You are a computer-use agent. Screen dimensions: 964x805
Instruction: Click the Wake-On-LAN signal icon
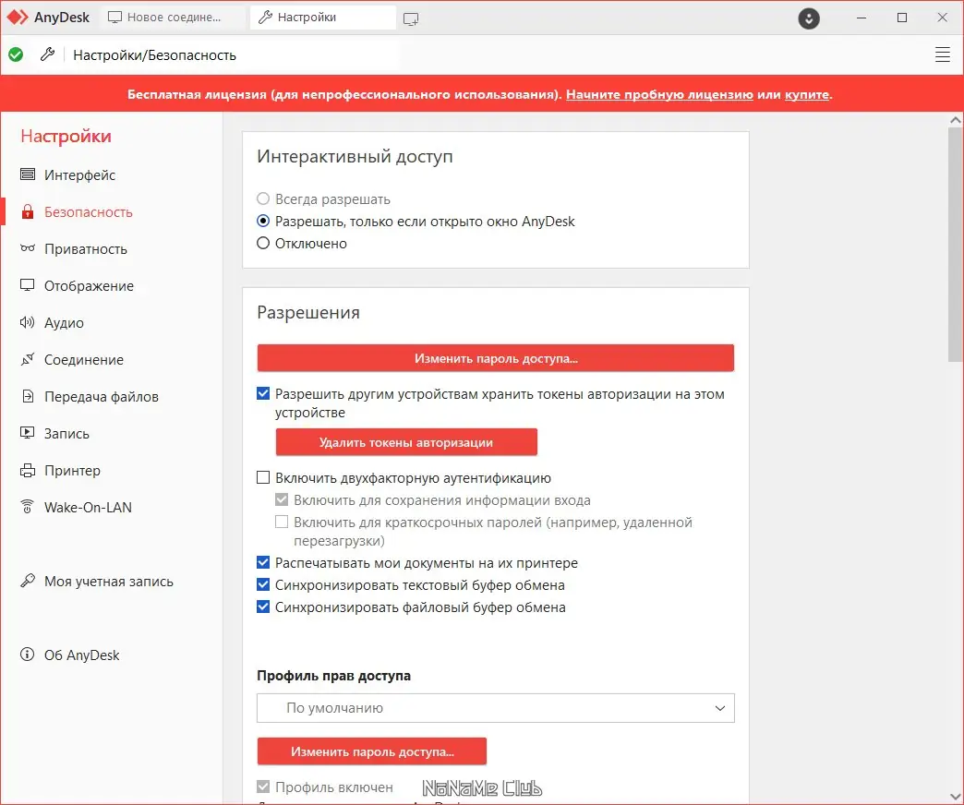click(x=28, y=506)
